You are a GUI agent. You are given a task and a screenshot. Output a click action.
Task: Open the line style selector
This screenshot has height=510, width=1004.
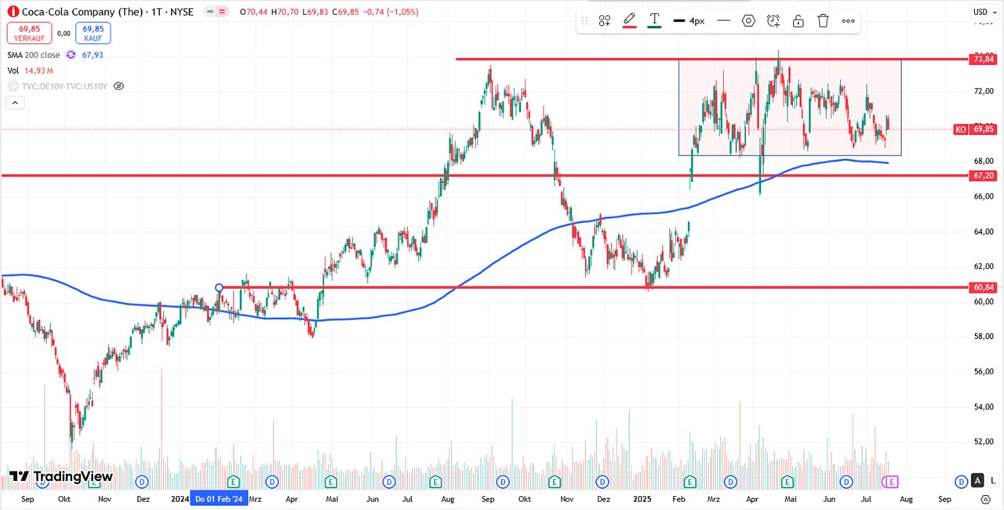[723, 21]
